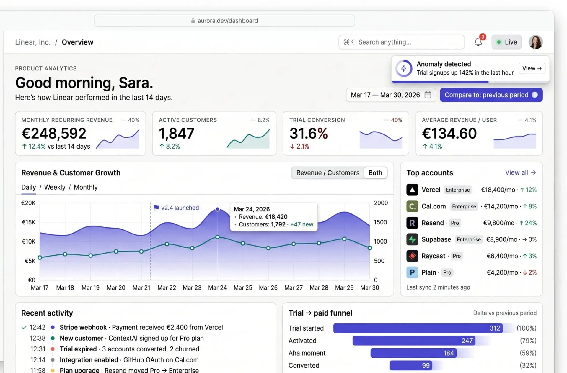
Task: Click the Mar 24 revenue data point
Action: (218, 209)
